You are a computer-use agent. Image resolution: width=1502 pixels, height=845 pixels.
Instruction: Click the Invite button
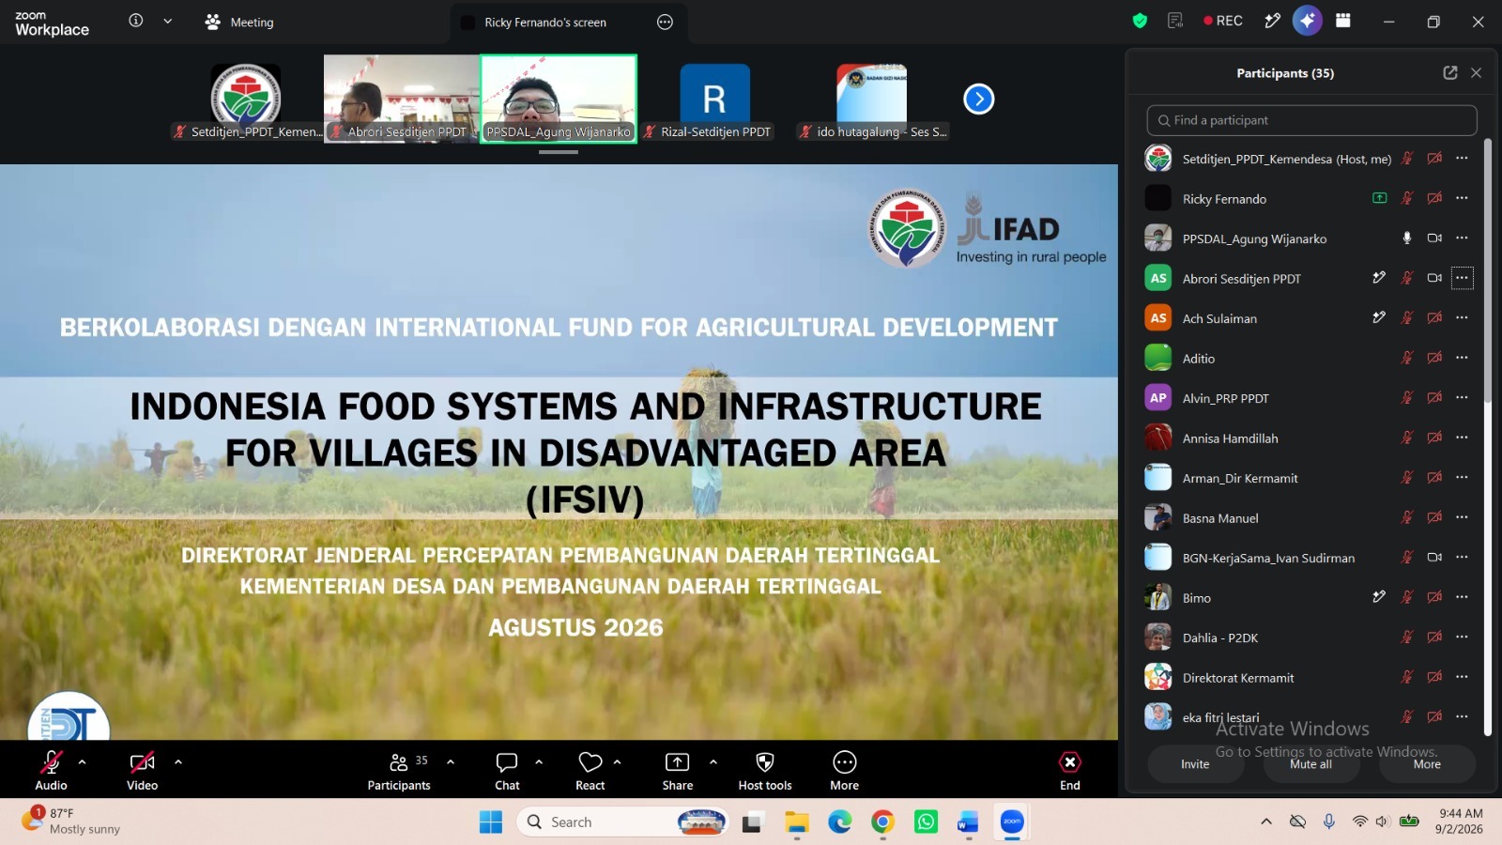pos(1195,764)
